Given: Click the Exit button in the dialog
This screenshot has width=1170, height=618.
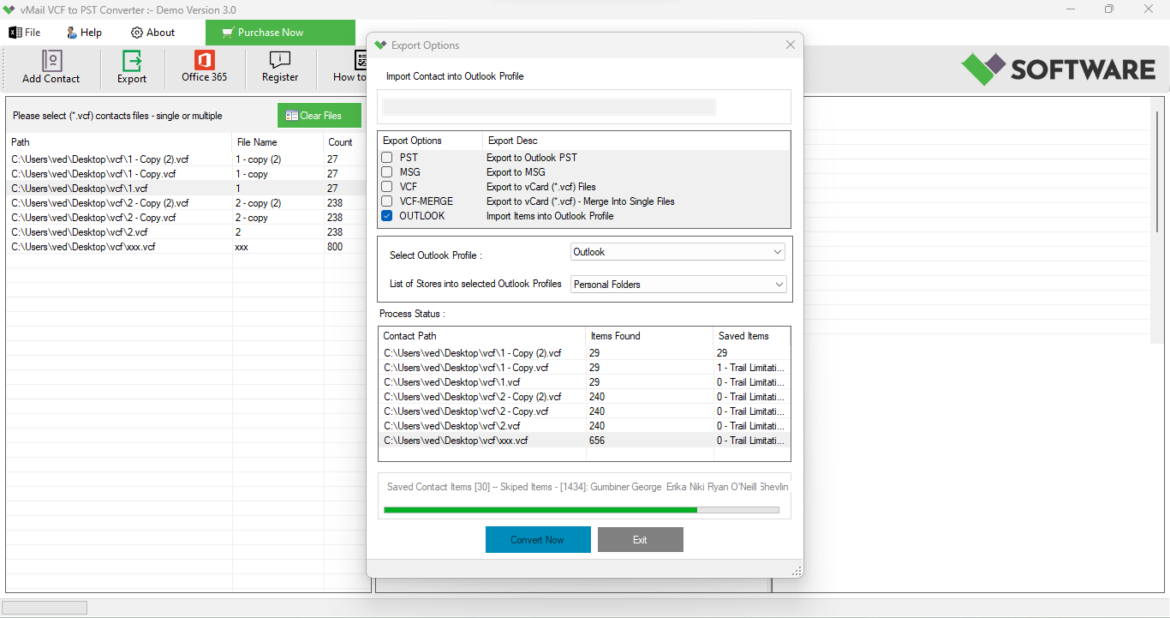Looking at the screenshot, I should (x=640, y=540).
